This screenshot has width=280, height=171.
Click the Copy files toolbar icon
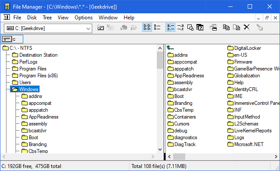[226, 27]
